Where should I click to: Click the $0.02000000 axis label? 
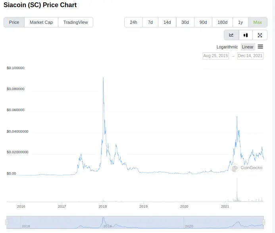17,152
